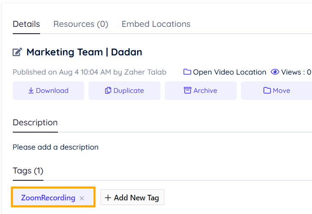Viewport: 312px width, 214px height.
Task: Follow the Open Video Location link
Action: tap(229, 72)
